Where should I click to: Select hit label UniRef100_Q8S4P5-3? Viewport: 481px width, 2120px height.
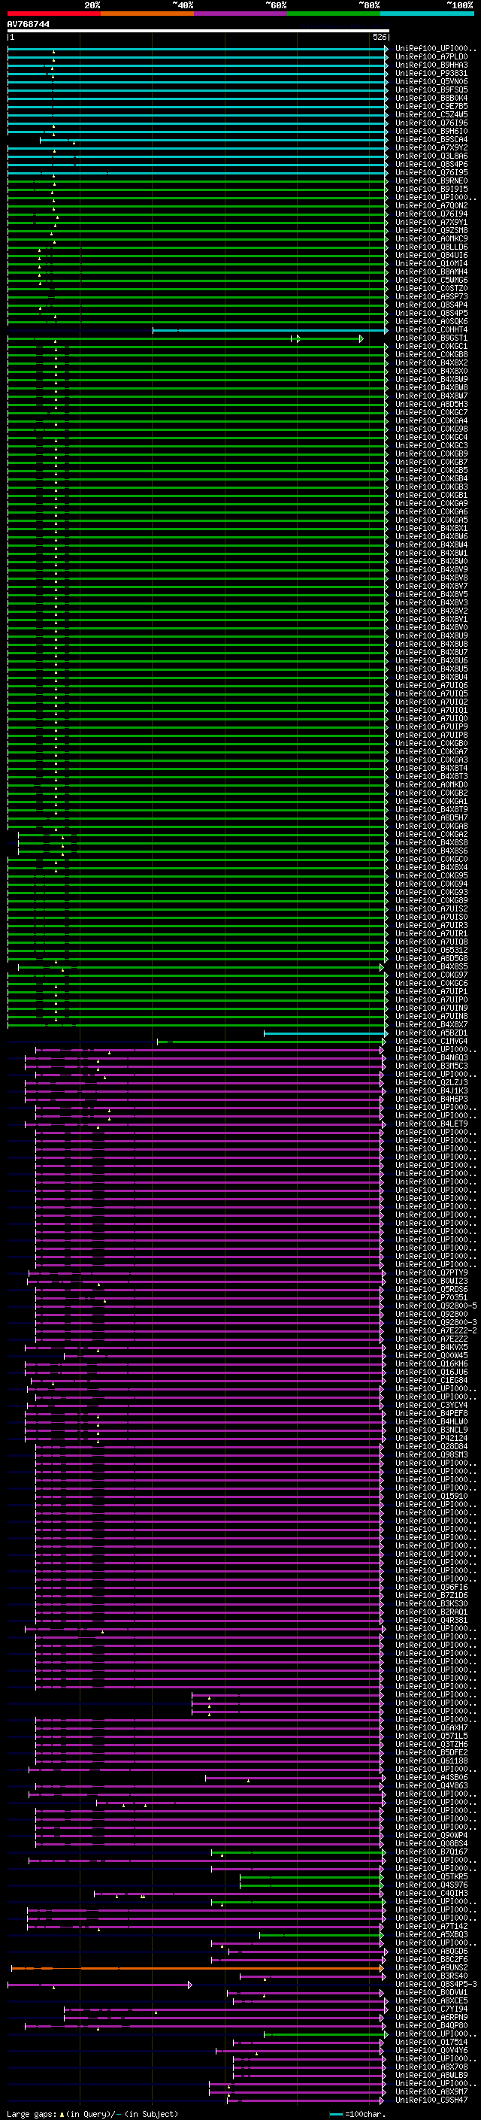[x=436, y=1984]
